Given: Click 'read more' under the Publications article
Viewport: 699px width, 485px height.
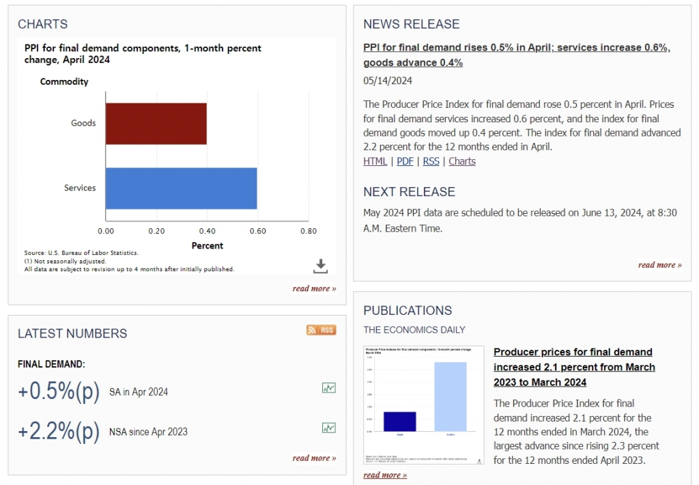Looking at the screenshot, I should [385, 475].
